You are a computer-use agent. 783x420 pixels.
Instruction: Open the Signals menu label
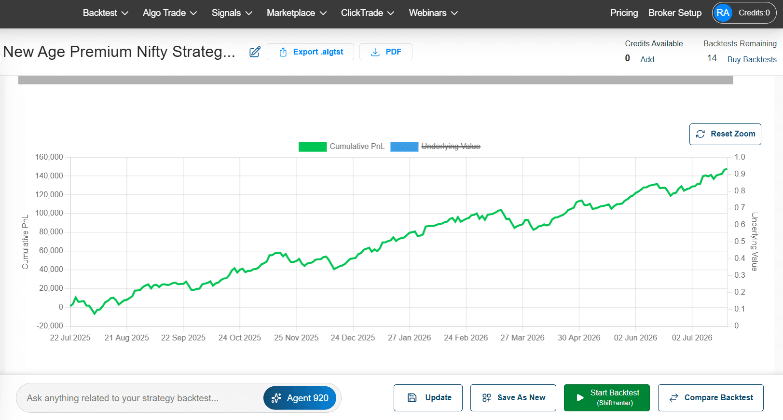click(226, 13)
